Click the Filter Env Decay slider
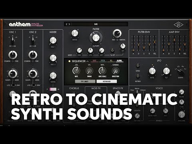 tap(138, 45)
